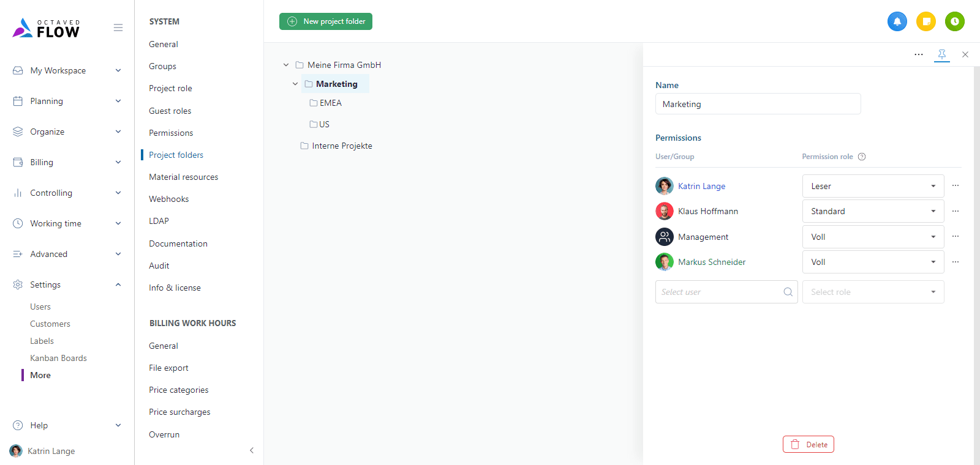980x465 pixels.
Task: Open more options for Klaus Hoffmann row
Action: pyautogui.click(x=955, y=211)
